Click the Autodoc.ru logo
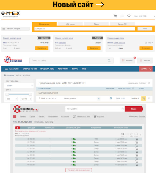 click(26, 109)
